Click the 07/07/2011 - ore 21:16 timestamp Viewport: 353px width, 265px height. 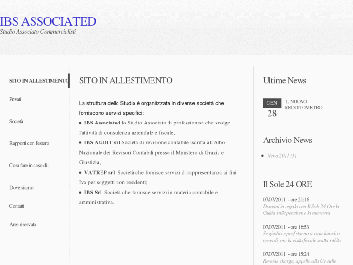pos(286,199)
